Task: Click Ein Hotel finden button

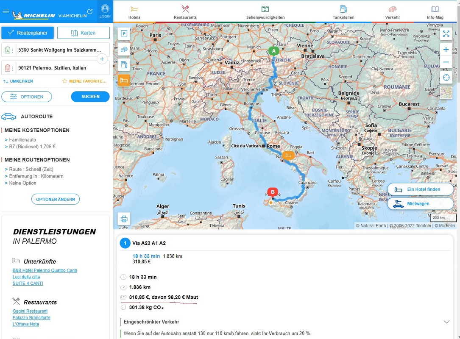Action: pyautogui.click(x=421, y=189)
